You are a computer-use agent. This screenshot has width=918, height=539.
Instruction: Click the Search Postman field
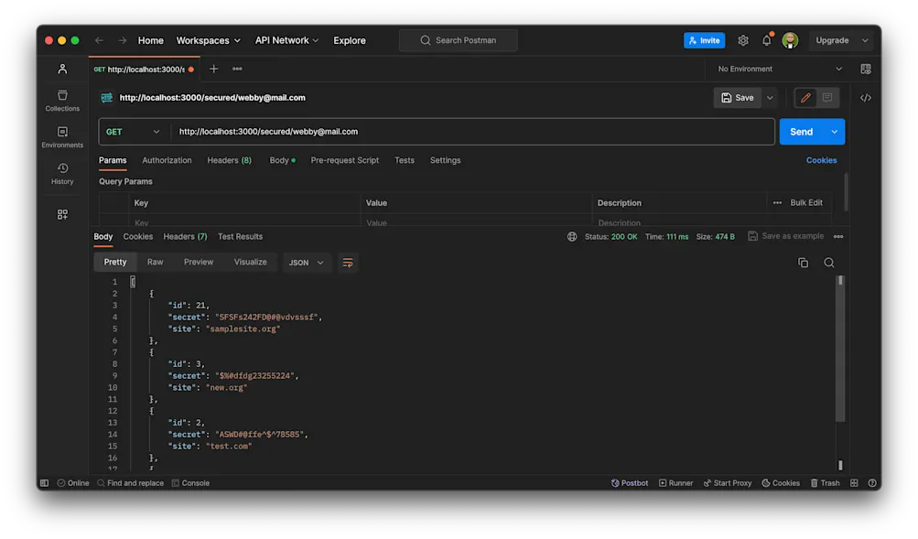click(459, 40)
